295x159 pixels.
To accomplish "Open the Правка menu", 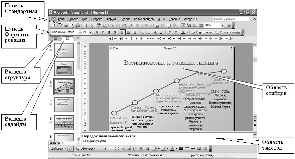I will [x=73, y=19].
